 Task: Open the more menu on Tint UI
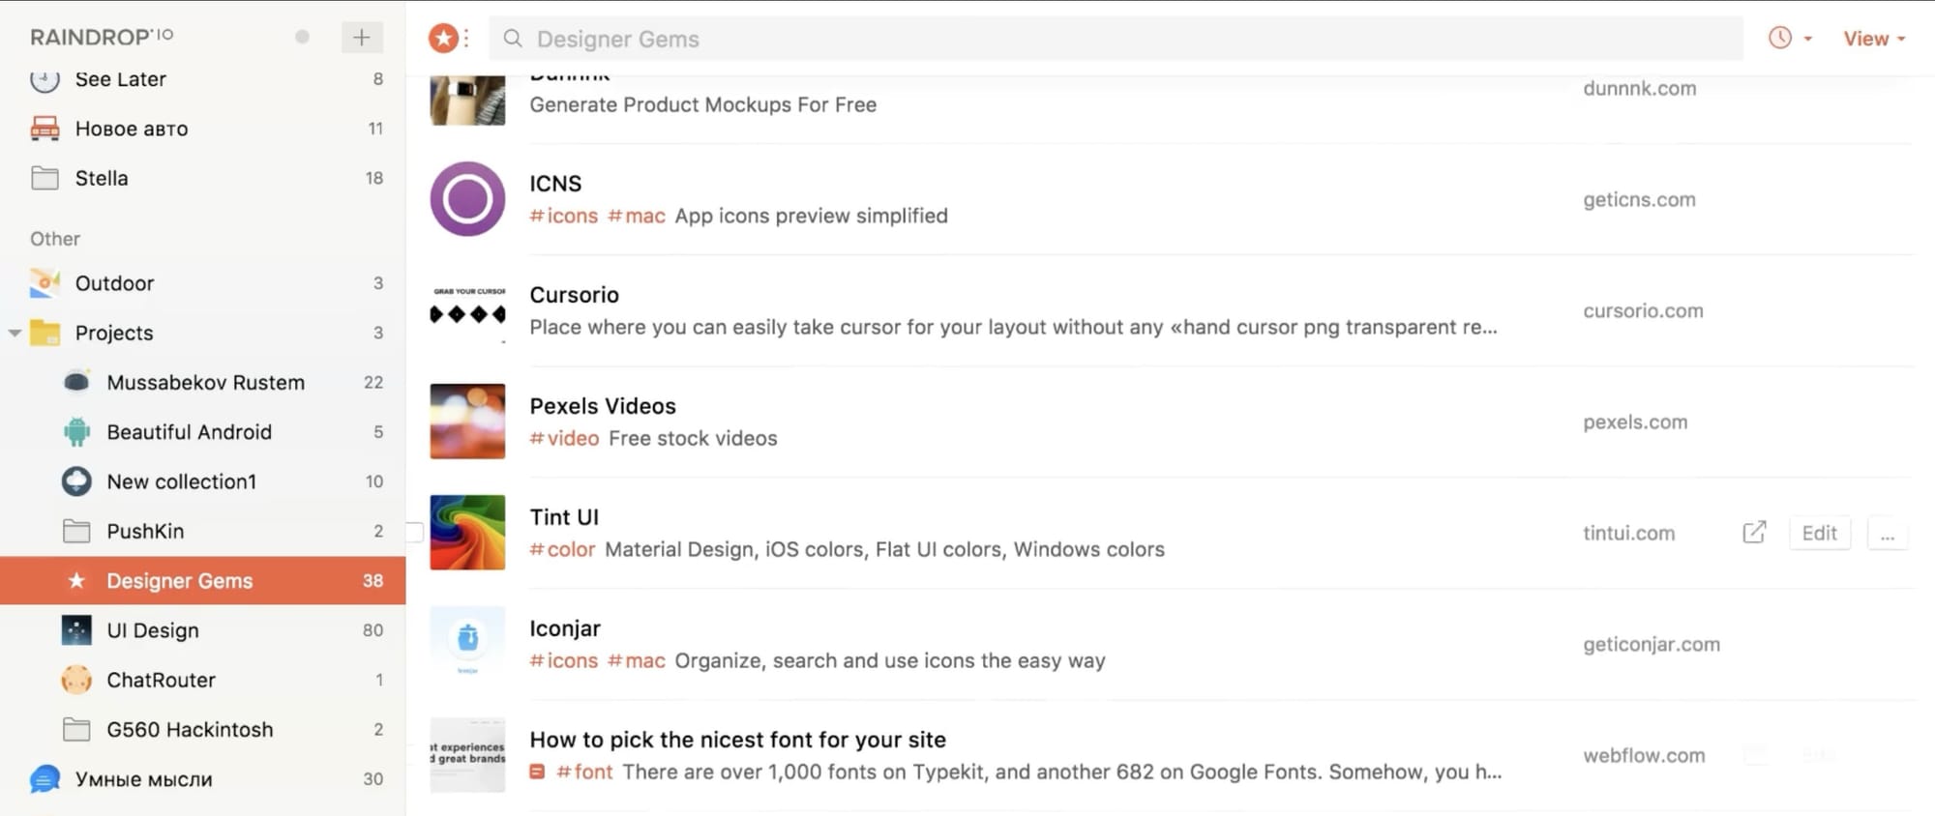1888,533
